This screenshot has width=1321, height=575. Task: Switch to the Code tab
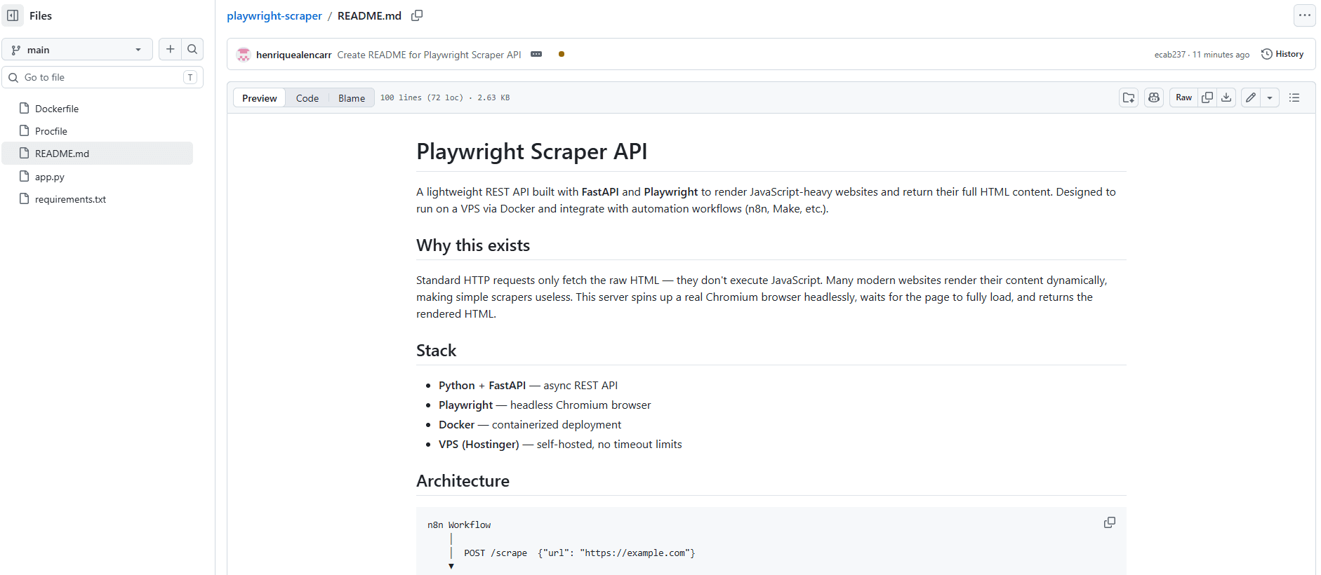[x=307, y=98]
